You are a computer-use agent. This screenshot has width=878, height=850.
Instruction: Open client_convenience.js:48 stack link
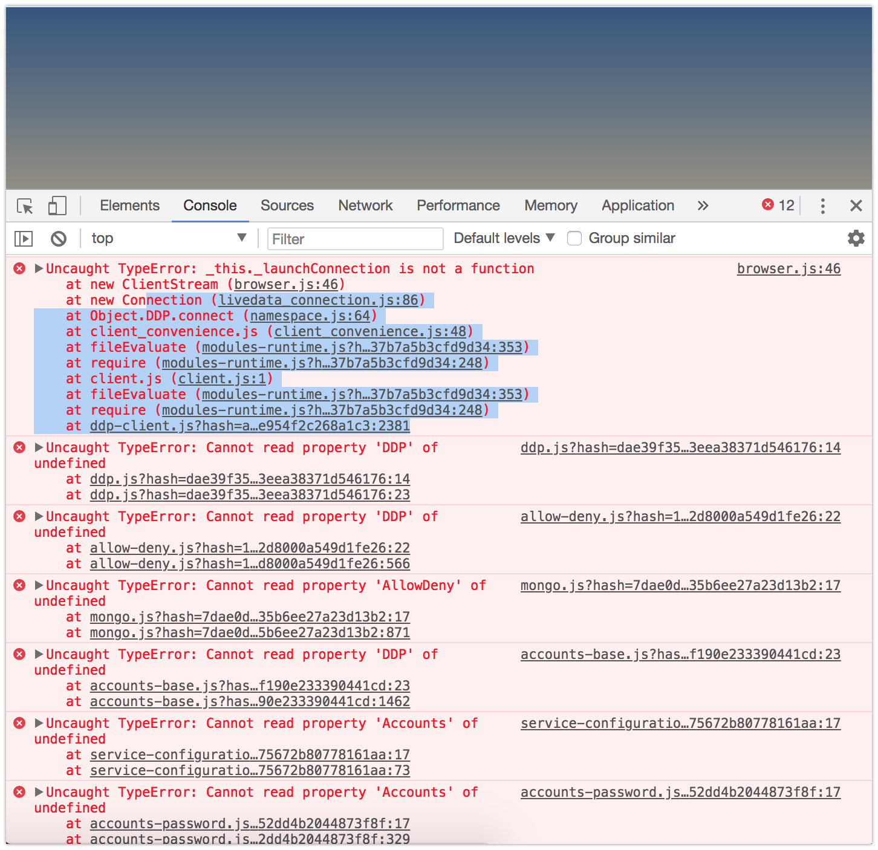[370, 331]
